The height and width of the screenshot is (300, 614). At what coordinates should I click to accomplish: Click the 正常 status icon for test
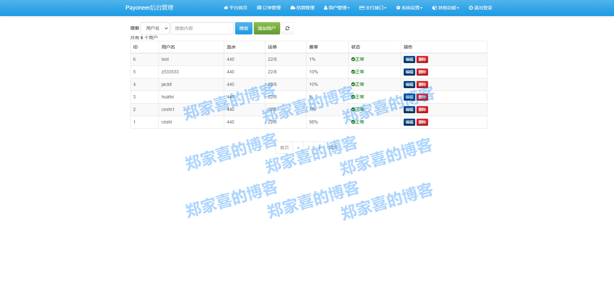pyautogui.click(x=353, y=59)
